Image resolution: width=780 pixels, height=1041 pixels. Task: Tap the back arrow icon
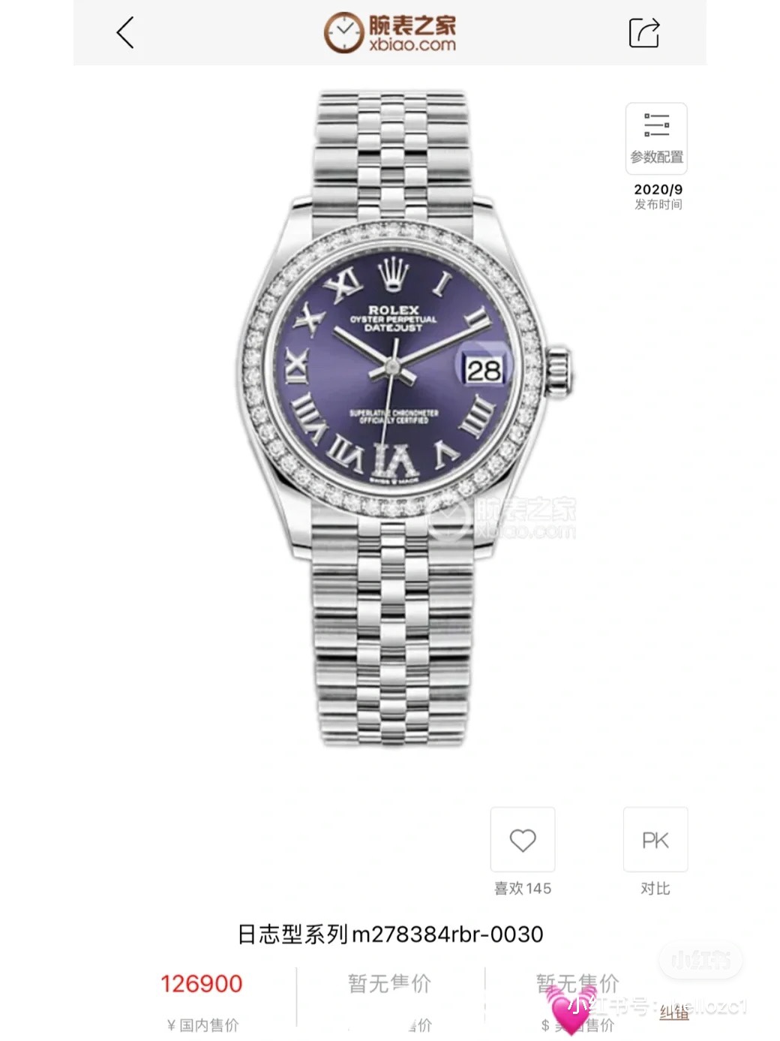(125, 33)
